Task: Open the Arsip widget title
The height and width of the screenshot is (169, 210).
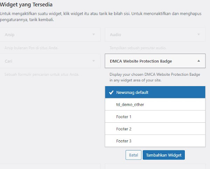Action: (10, 35)
